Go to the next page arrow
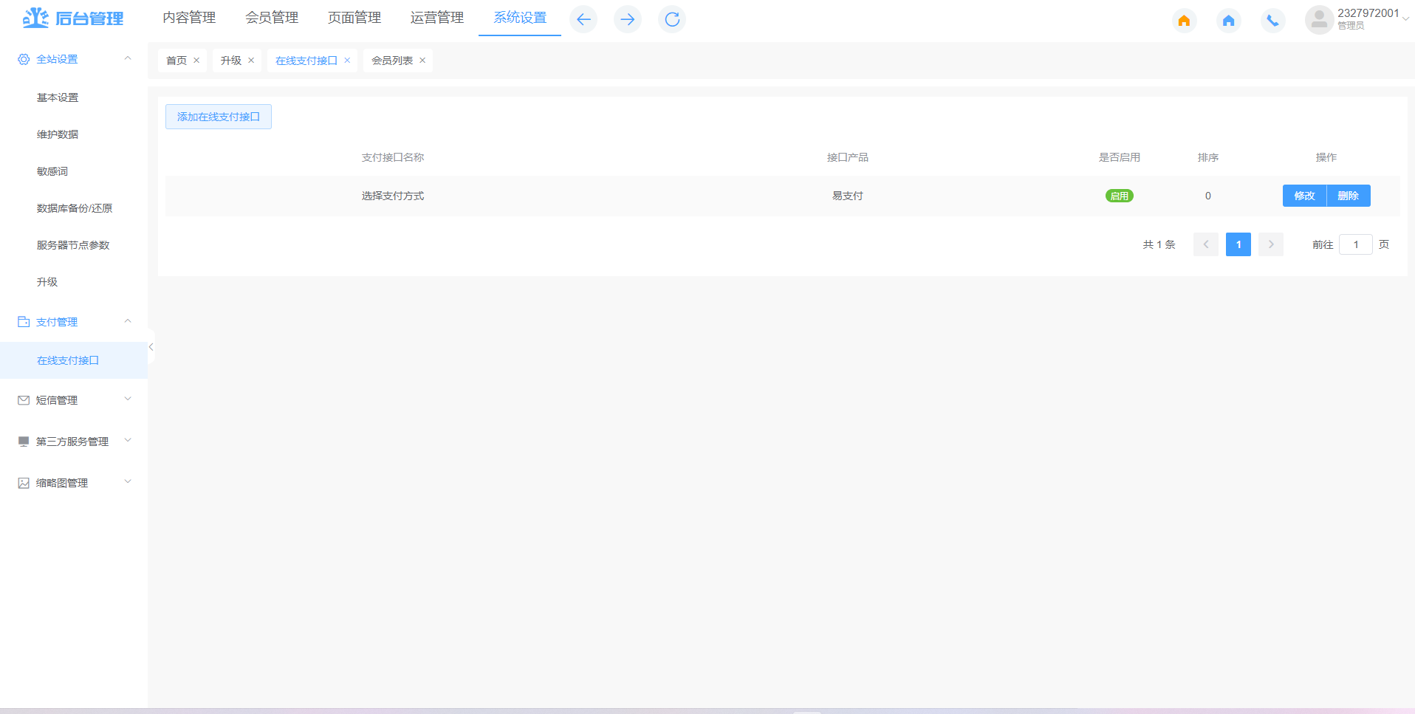The width and height of the screenshot is (1415, 714). pos(1271,244)
